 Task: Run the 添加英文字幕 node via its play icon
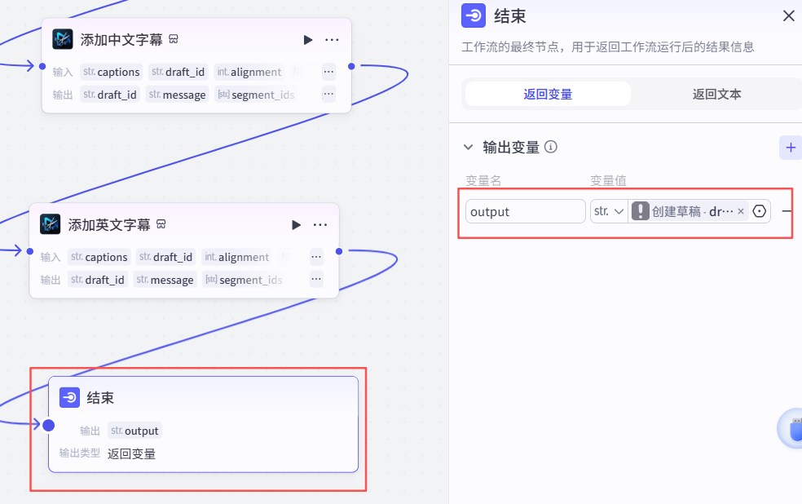(x=296, y=225)
